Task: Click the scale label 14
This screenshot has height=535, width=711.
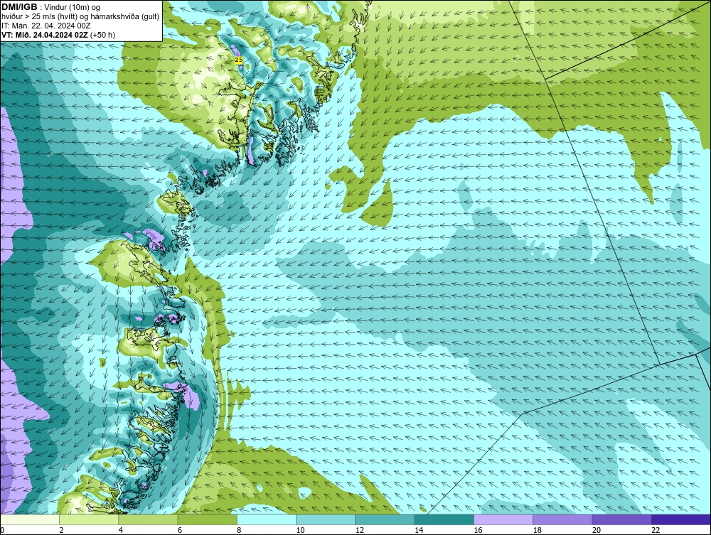Action: point(419,531)
